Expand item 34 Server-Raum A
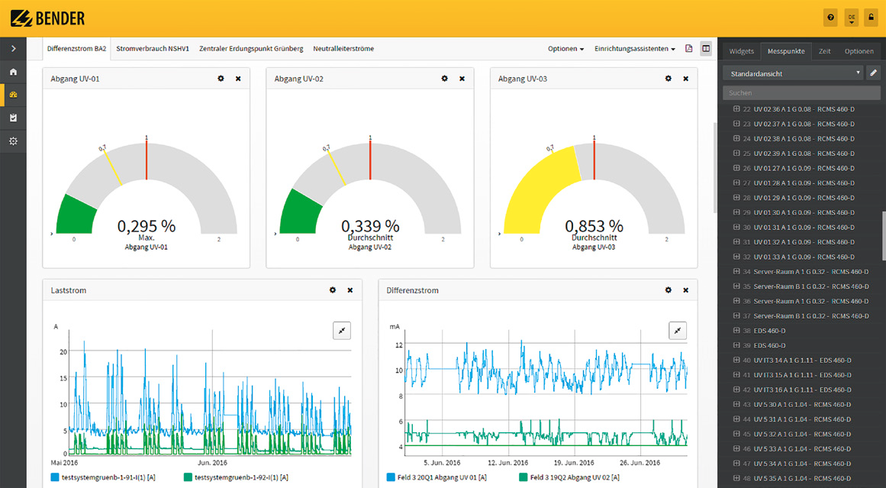This screenshot has width=886, height=488. click(x=736, y=271)
